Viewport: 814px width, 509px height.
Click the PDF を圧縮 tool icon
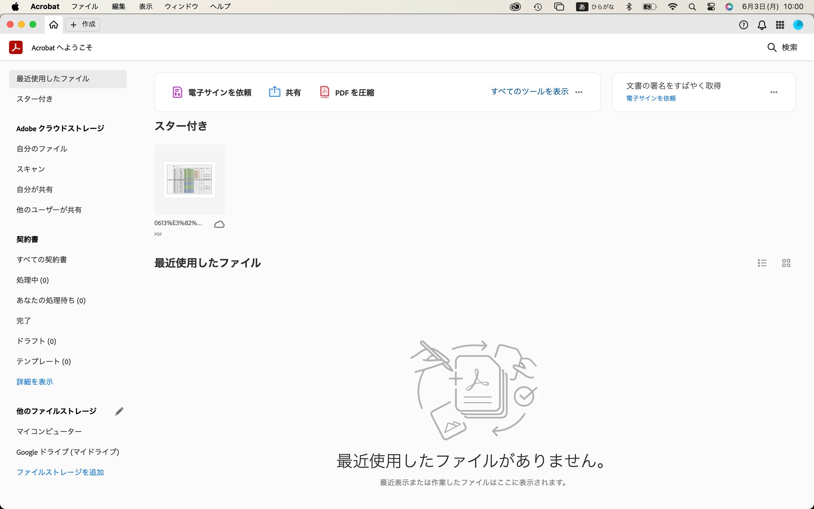(324, 92)
